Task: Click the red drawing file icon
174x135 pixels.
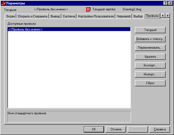Action: pos(88,9)
